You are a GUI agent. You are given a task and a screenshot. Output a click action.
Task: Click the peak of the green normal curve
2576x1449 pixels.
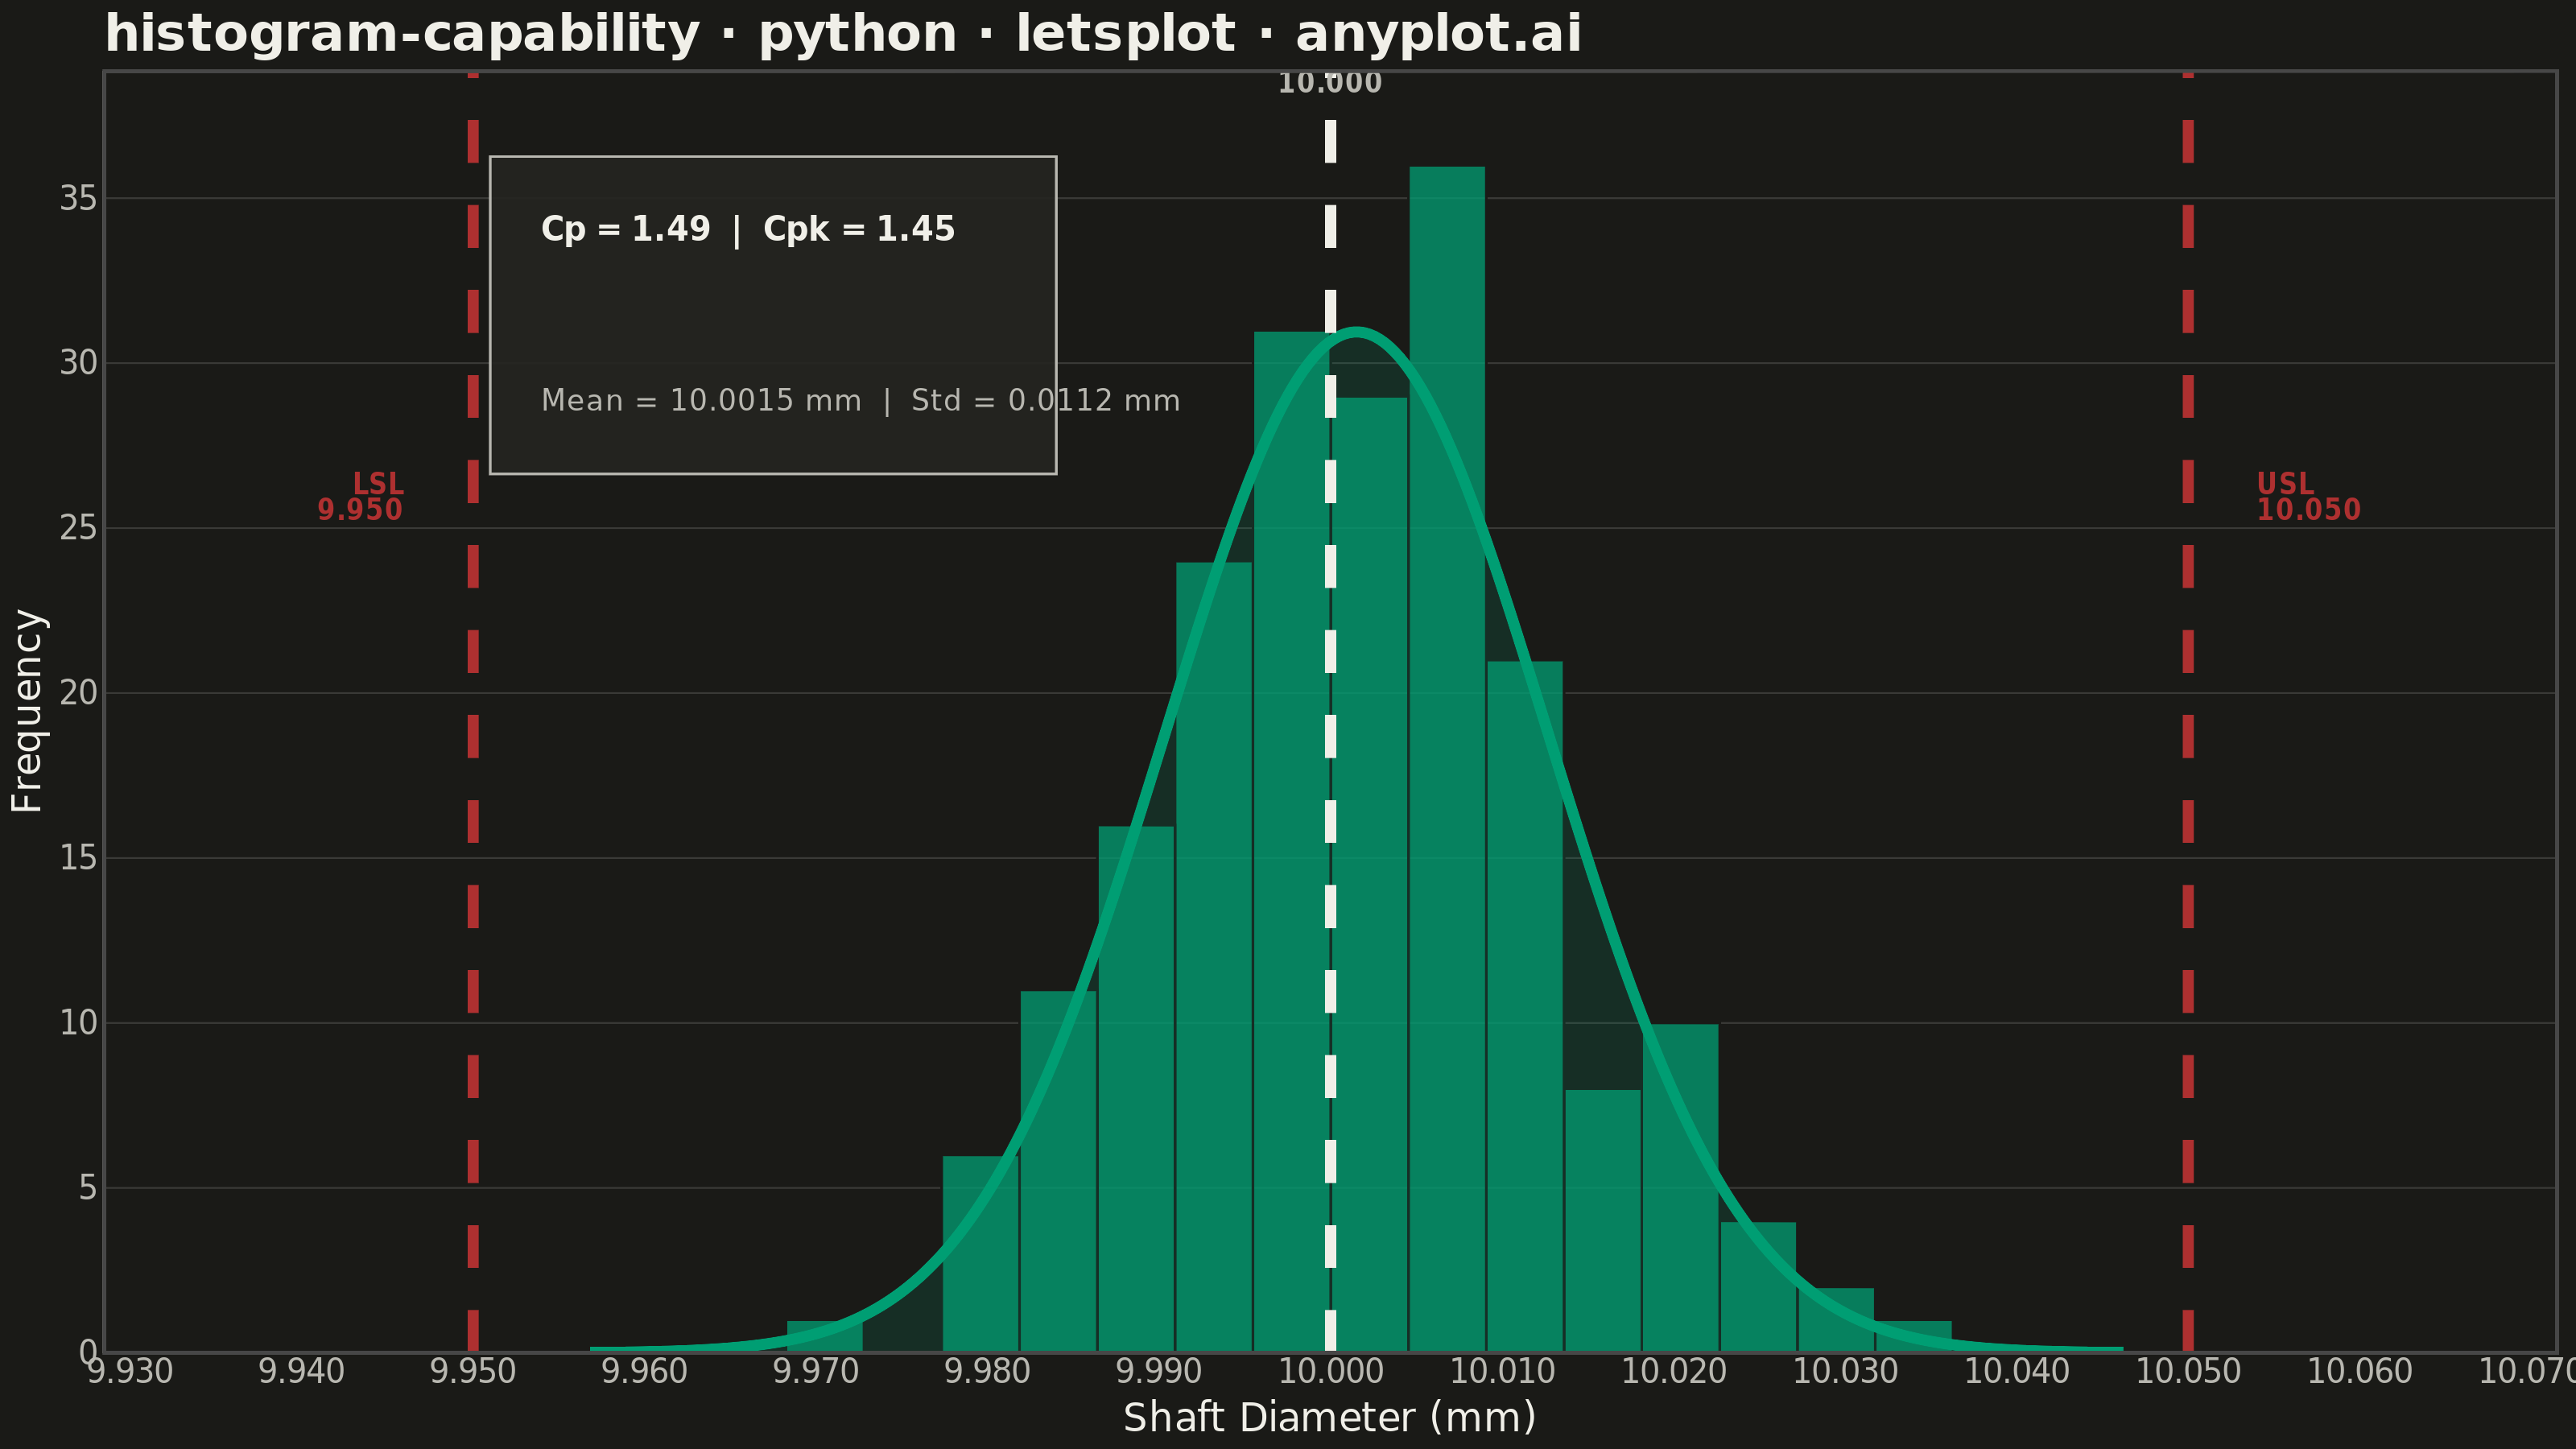pos(1356,331)
